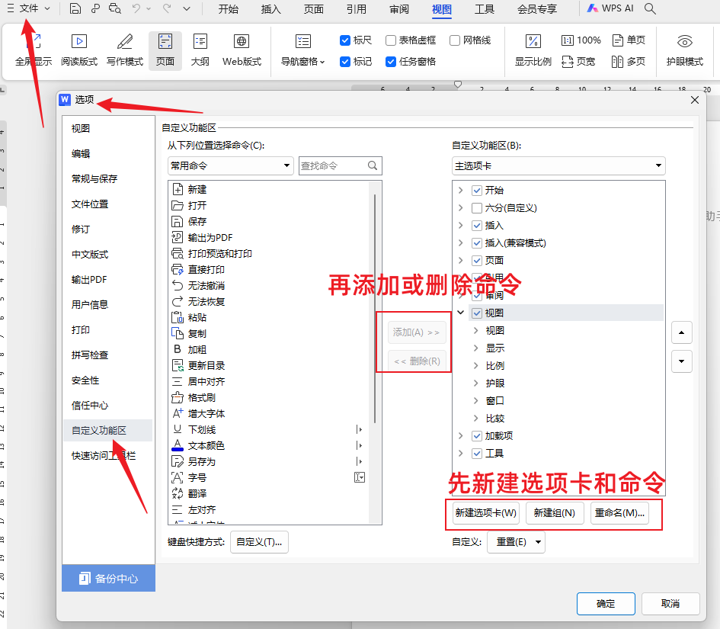Expand the 工具 tab node

click(x=460, y=453)
